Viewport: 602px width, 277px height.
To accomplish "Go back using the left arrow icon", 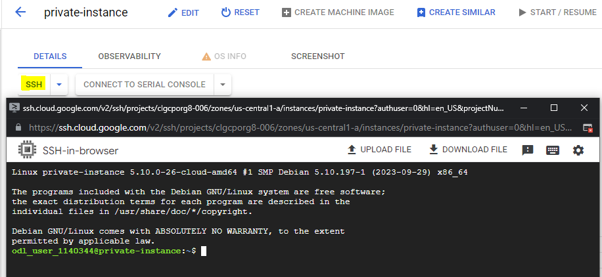I will [20, 12].
